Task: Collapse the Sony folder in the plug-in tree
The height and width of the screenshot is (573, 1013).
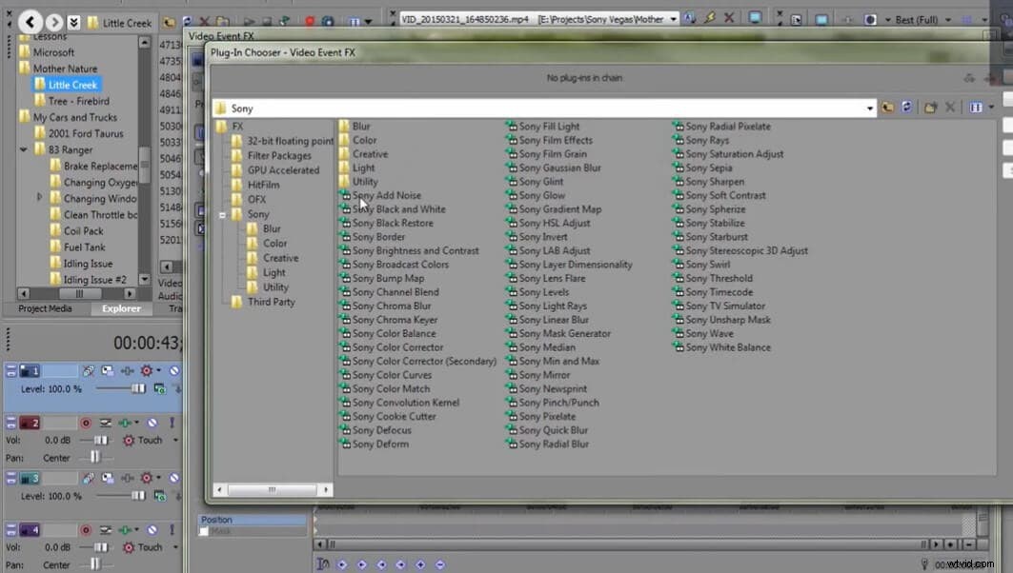Action: 223,214
